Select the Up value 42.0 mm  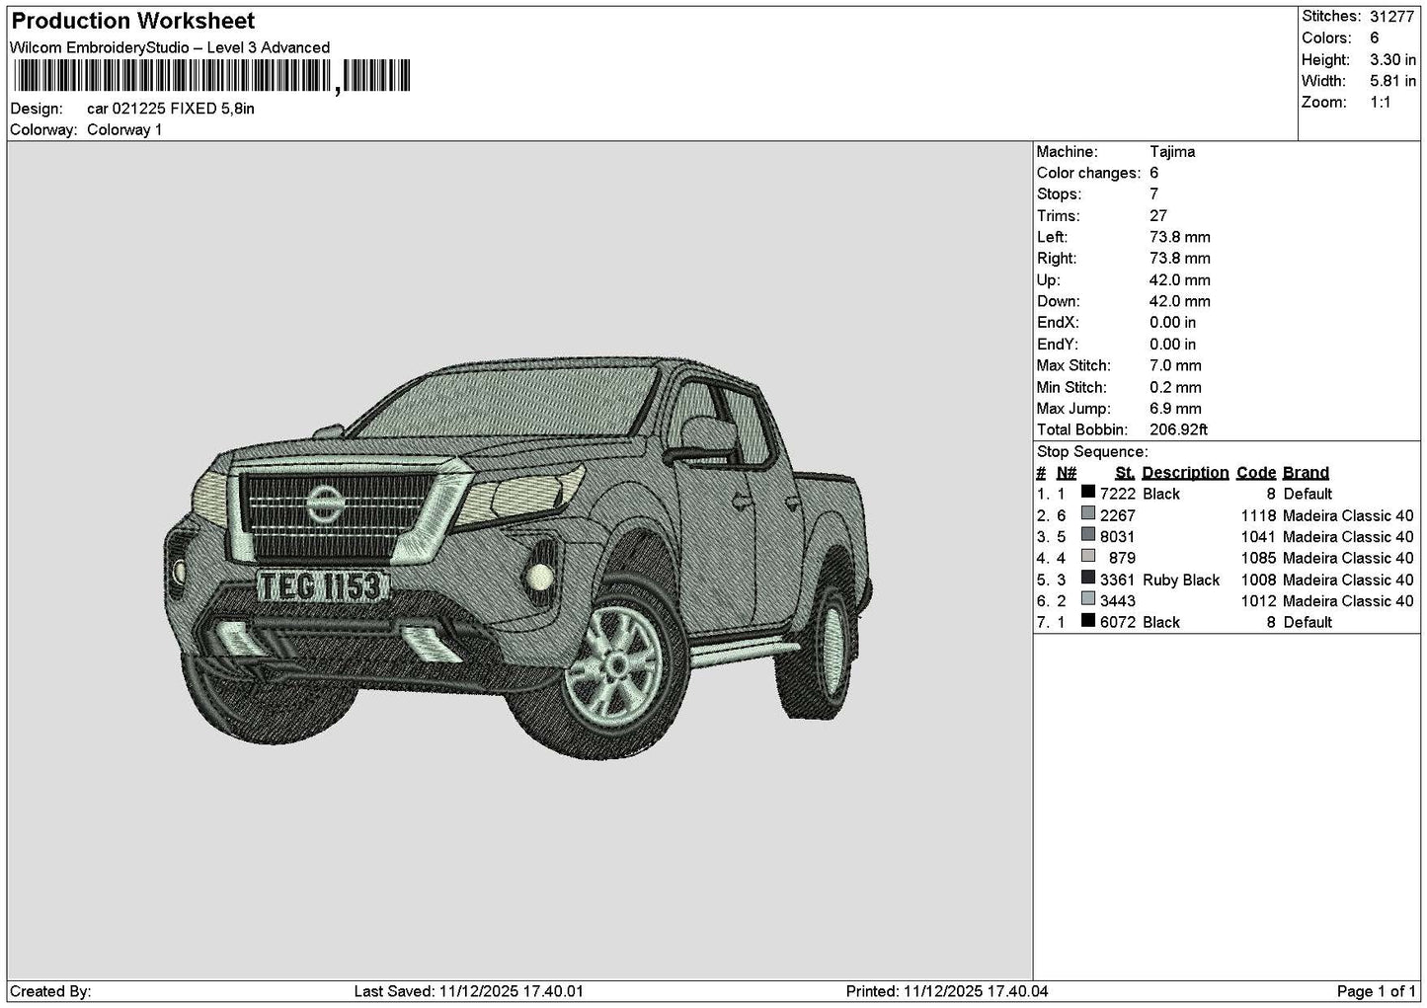pos(1180,280)
